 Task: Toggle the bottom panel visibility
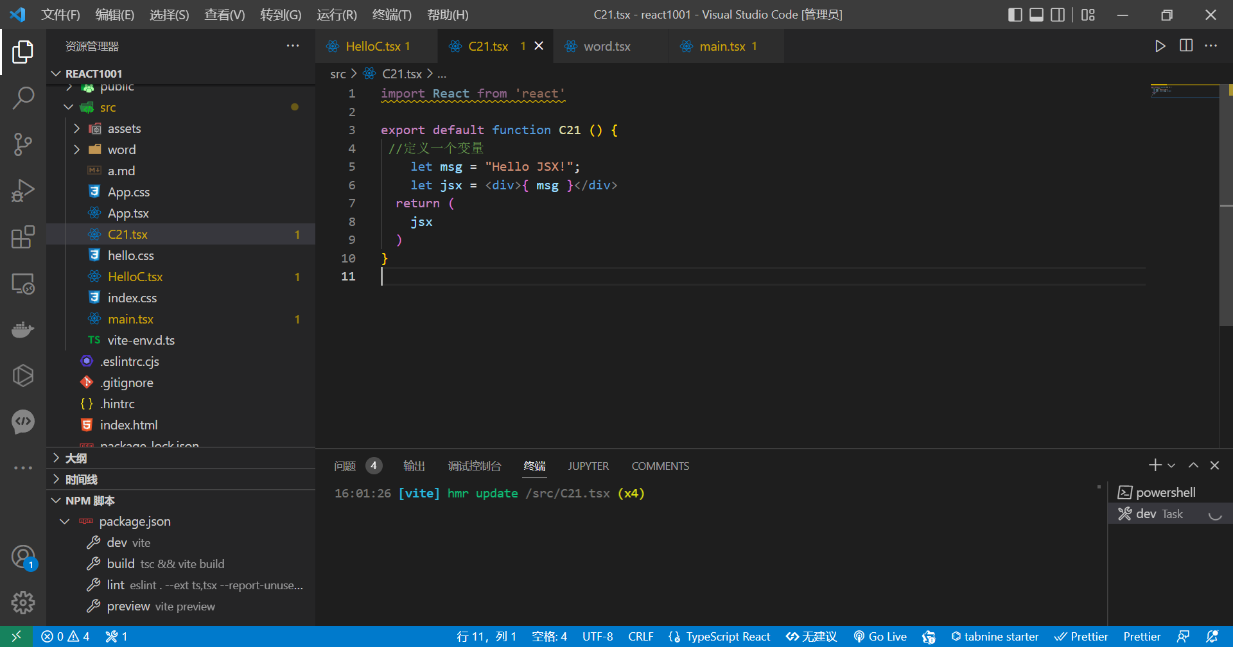click(x=1036, y=15)
